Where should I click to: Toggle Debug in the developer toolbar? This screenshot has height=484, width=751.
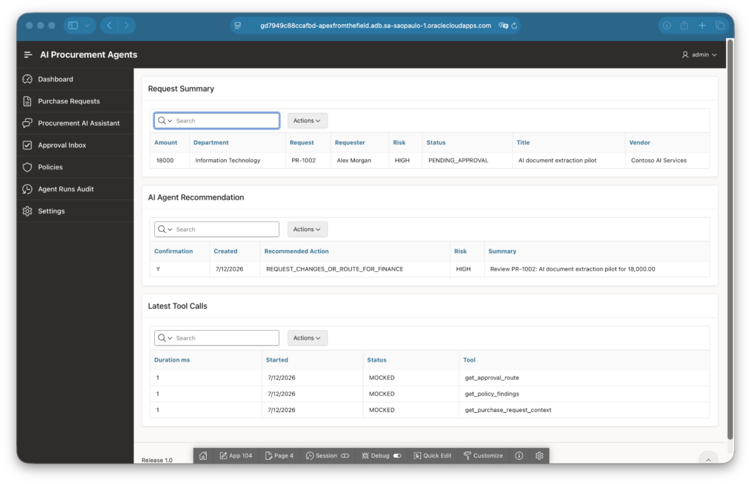click(381, 455)
